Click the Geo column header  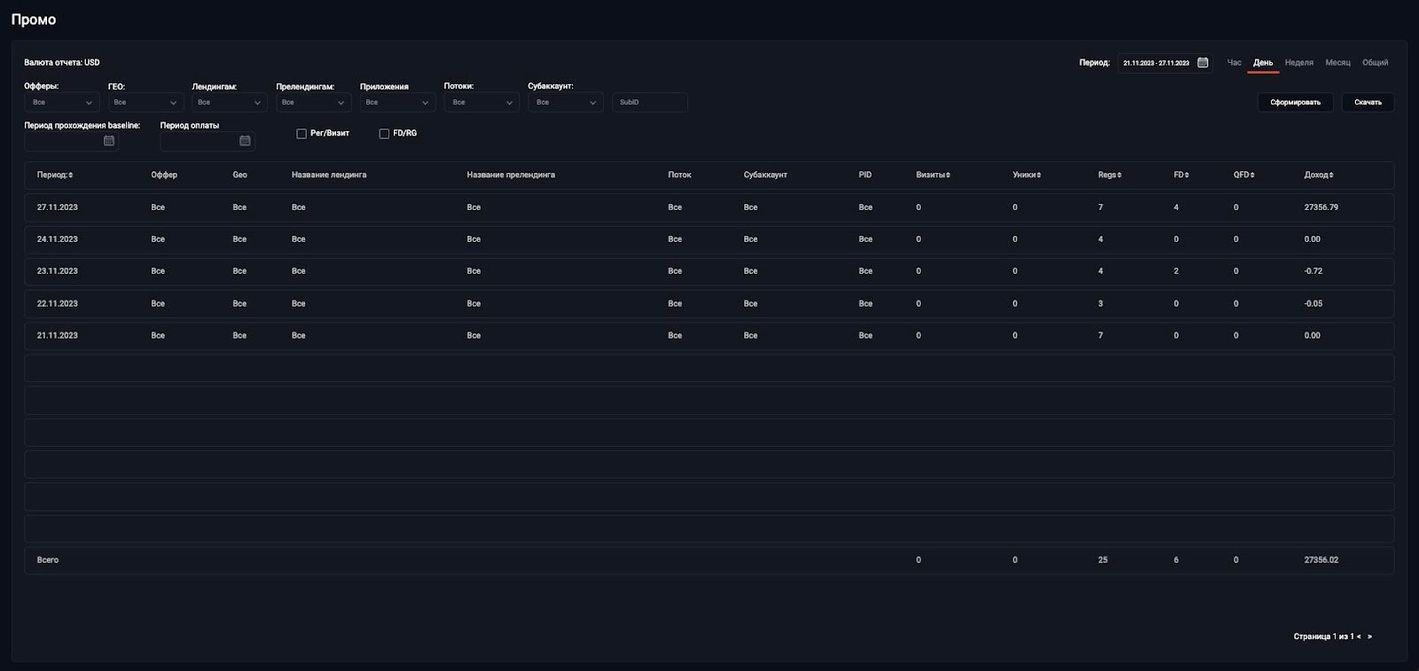point(239,176)
